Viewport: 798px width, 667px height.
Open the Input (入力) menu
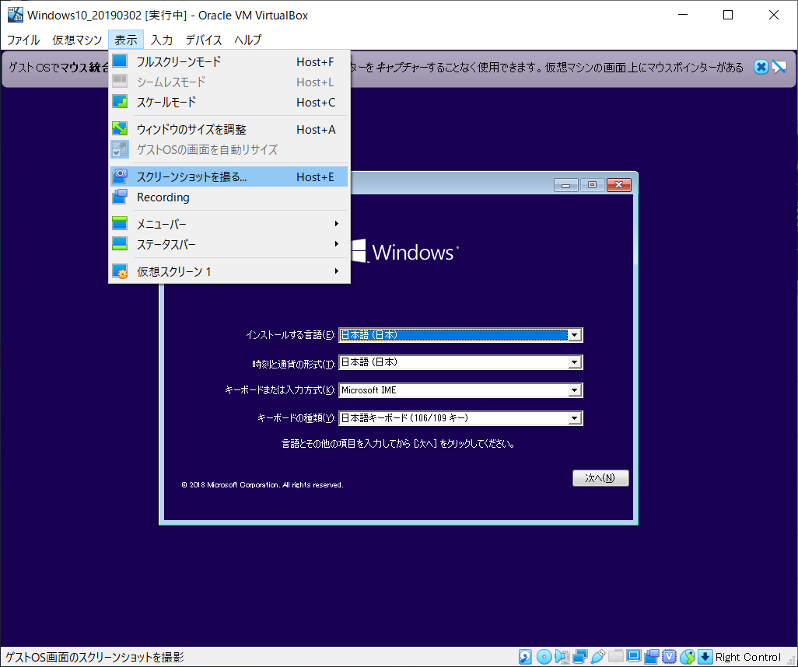pyautogui.click(x=162, y=40)
